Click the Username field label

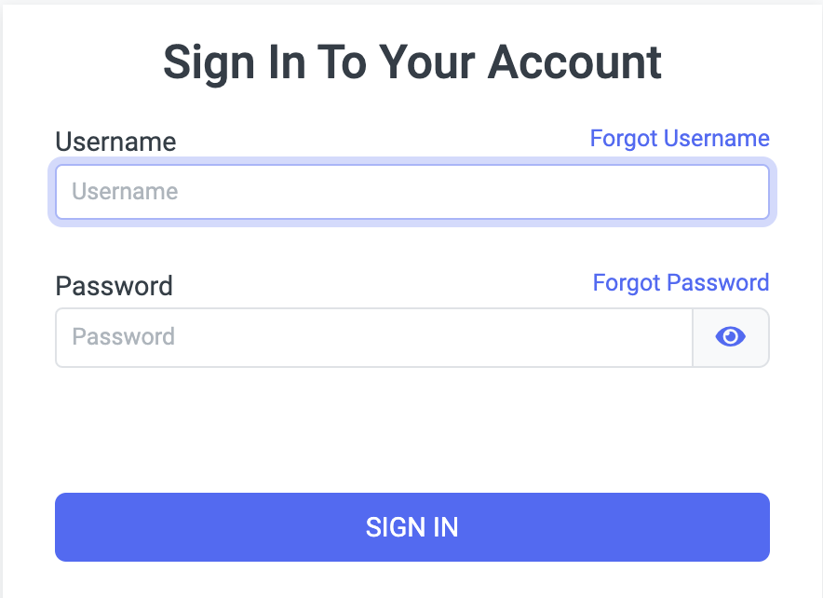pyautogui.click(x=115, y=142)
